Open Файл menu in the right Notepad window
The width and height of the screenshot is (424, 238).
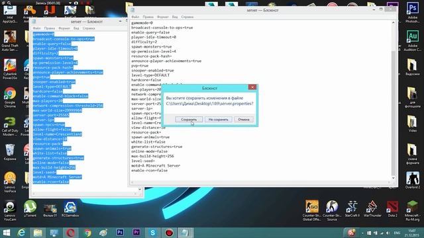click(135, 17)
